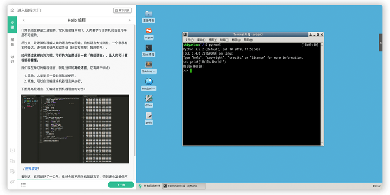This screenshot has height=195, width=390.
Task: Switch to the 报告 sidebar tab
Action: (x=12, y=42)
